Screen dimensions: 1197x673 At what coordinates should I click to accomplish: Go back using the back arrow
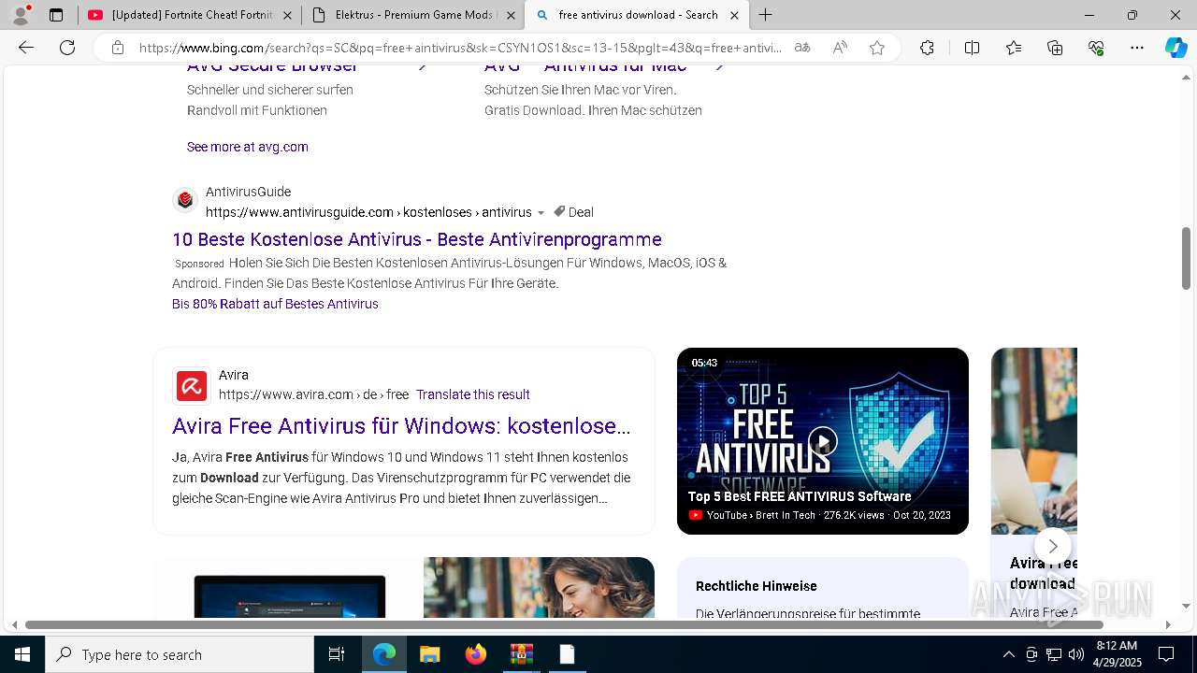(x=26, y=48)
